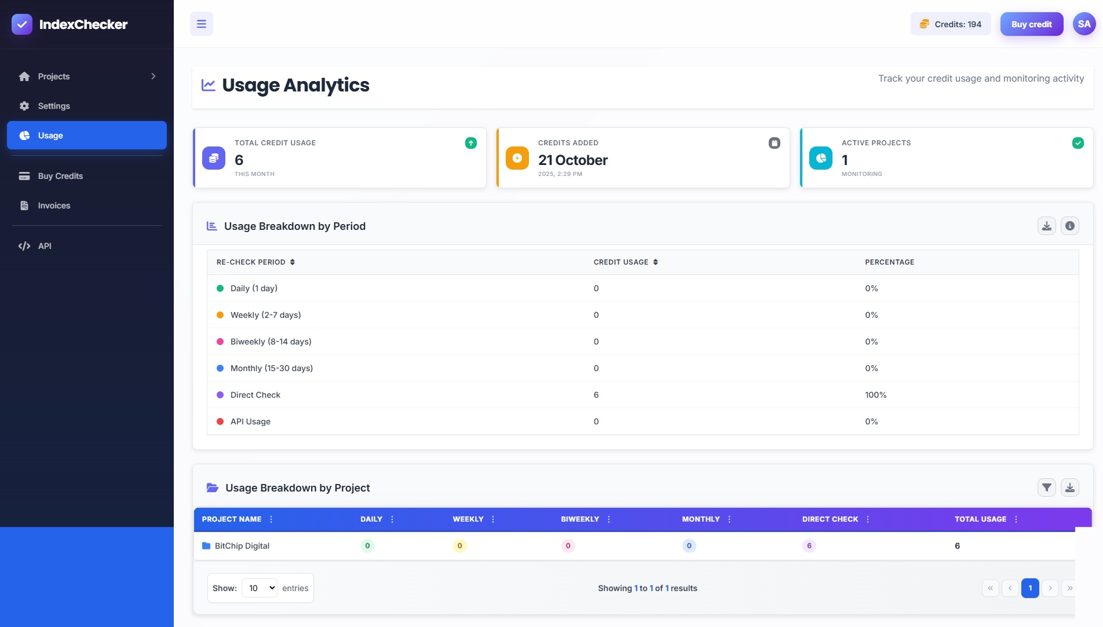Viewport: 1103px width, 627px height.
Task: Open the BitChip Digital project
Action: [242, 546]
